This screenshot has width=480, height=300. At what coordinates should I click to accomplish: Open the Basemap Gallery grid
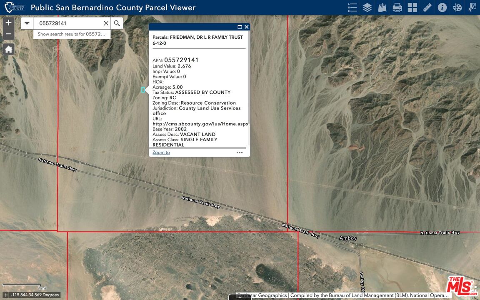click(412, 7)
